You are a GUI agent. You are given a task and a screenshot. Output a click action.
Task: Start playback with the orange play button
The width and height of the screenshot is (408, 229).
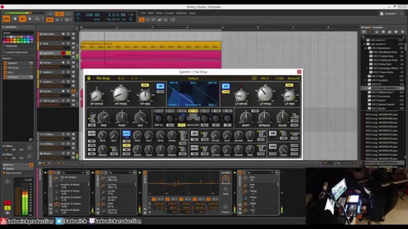coord(22,19)
